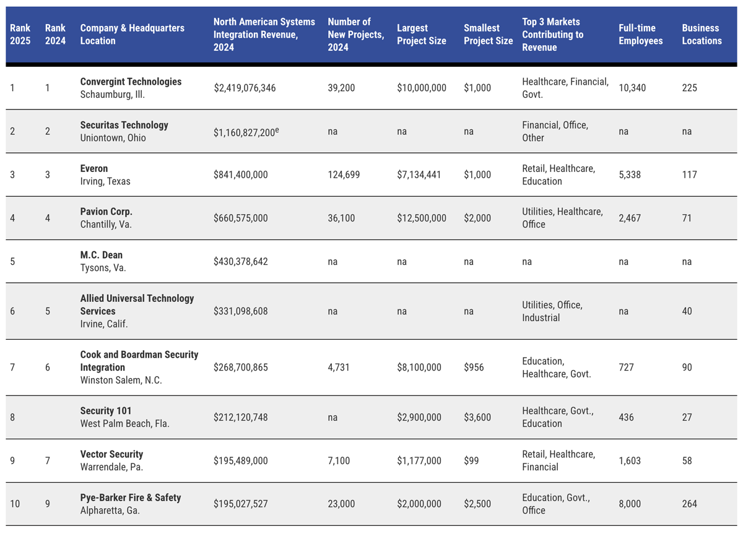Click largest project size $2,900,000
Screen dimensions: 743x534
[x=419, y=418]
